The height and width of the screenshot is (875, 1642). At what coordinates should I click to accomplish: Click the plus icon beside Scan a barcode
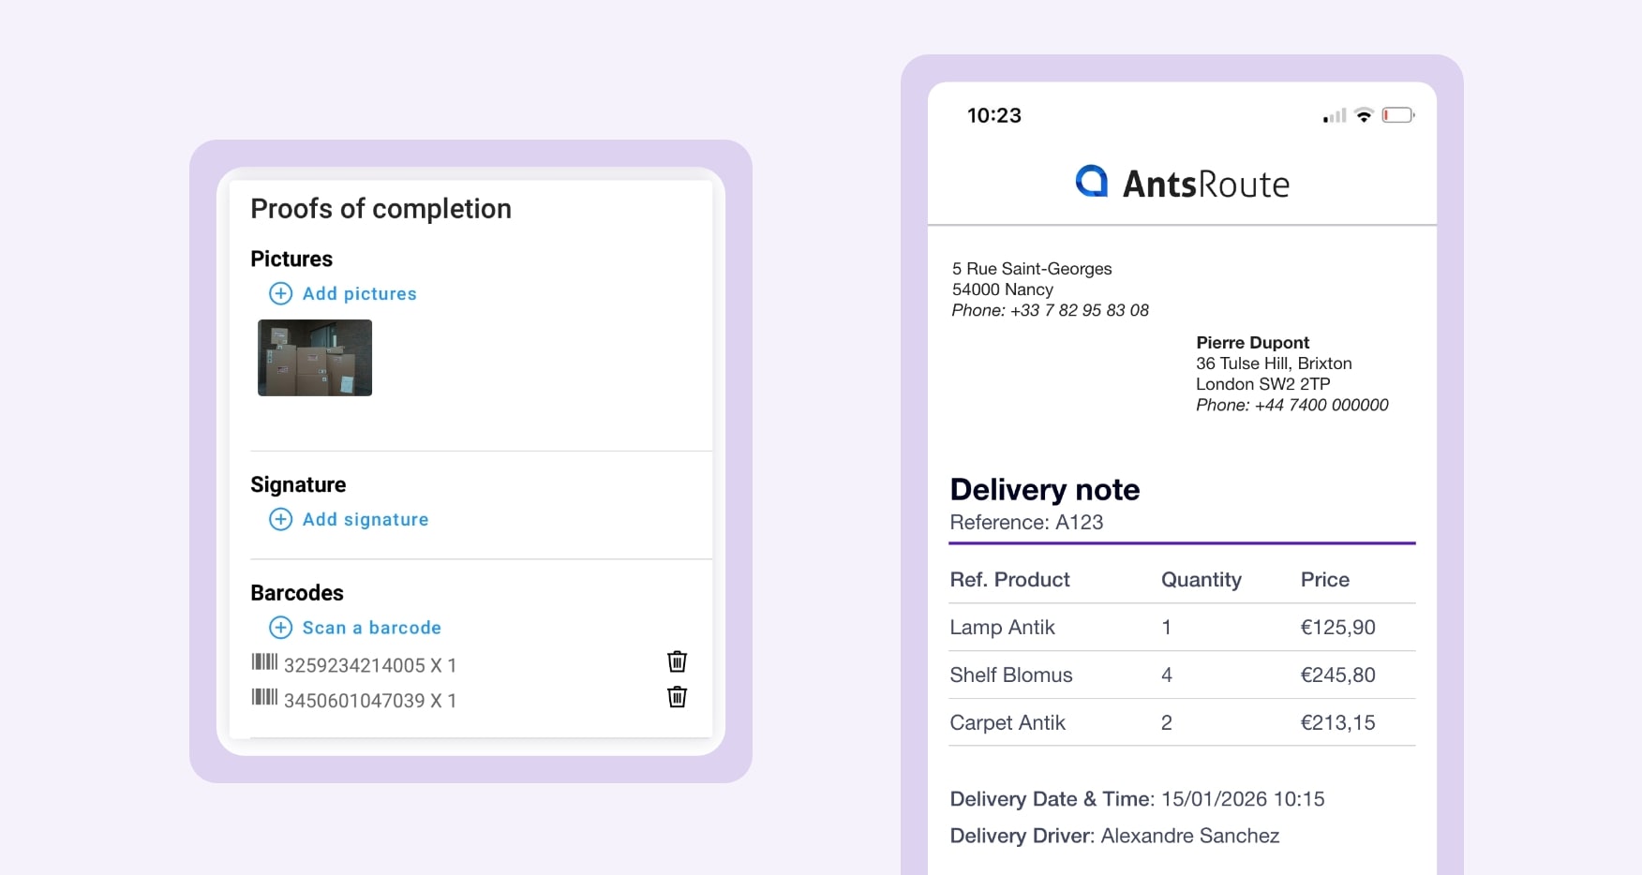click(x=280, y=628)
